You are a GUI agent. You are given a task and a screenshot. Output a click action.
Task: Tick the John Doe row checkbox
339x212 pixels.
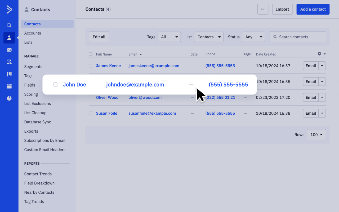point(56,84)
